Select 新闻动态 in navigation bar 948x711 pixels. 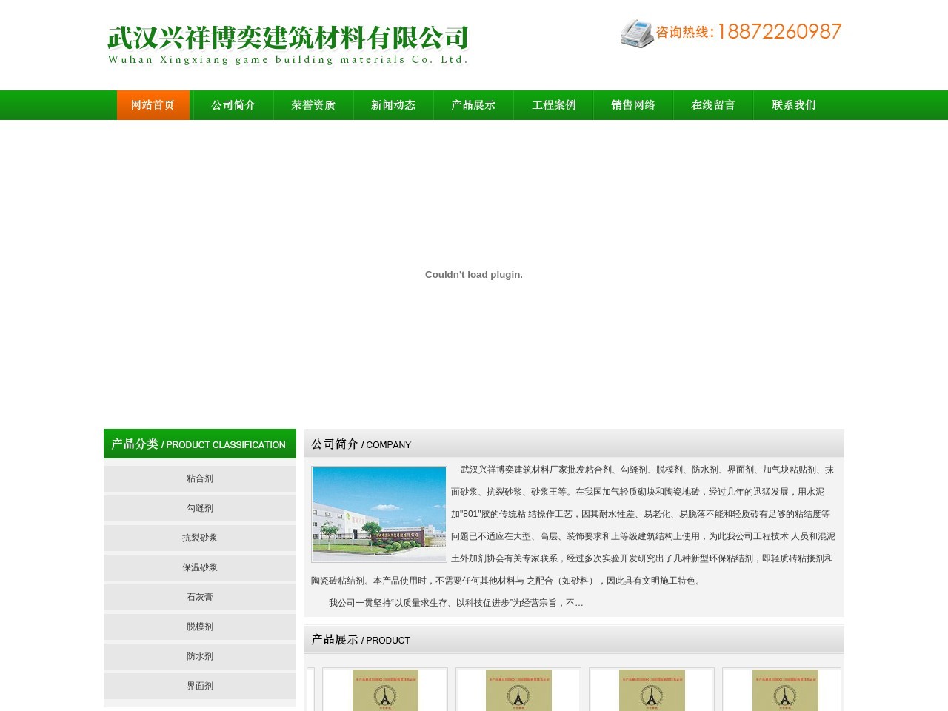(x=393, y=105)
